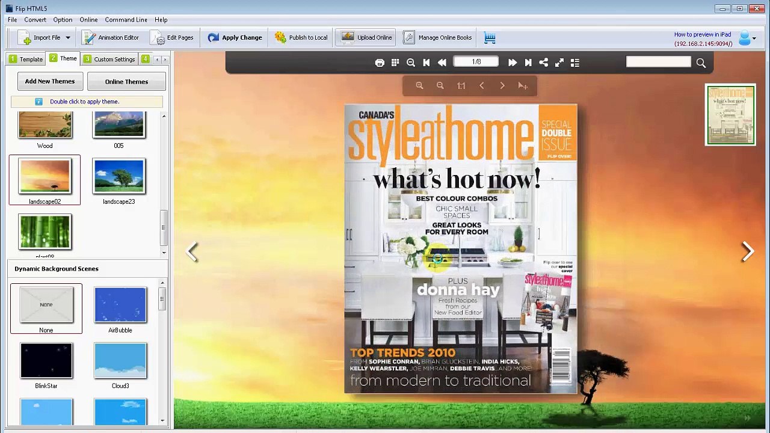770x433 pixels.
Task: Zoom out using the top viewer toolbar magnifier
Action: [x=411, y=63]
